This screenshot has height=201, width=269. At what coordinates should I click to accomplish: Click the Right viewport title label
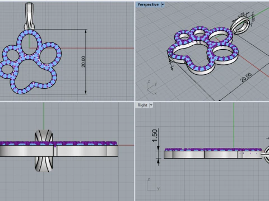coord(142,105)
